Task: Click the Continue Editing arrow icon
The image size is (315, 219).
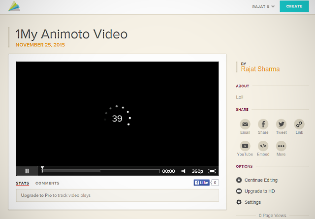Action: 239,180
